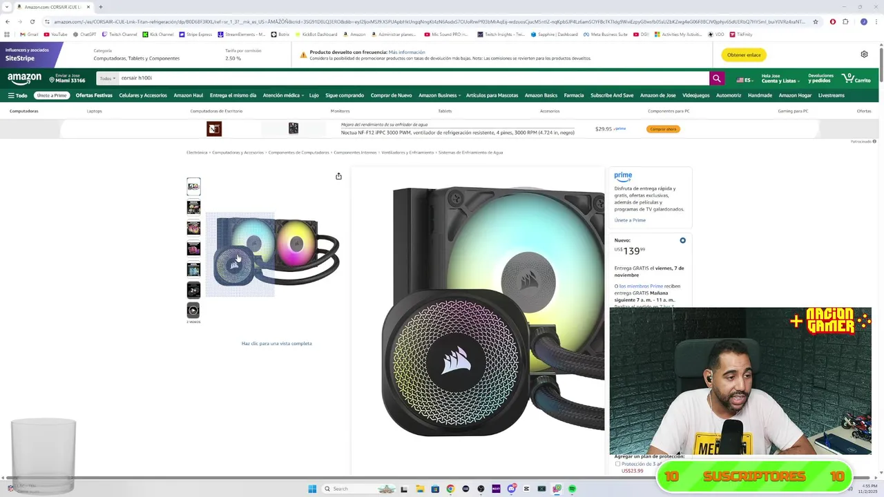Expand the Amazon Business menu
Screen dimensions: 884x497
(x=439, y=95)
